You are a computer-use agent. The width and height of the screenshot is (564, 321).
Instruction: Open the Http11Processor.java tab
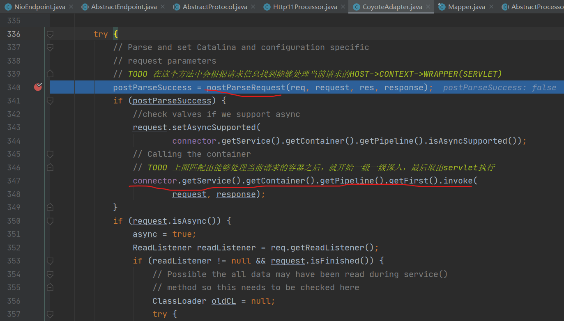coord(304,7)
